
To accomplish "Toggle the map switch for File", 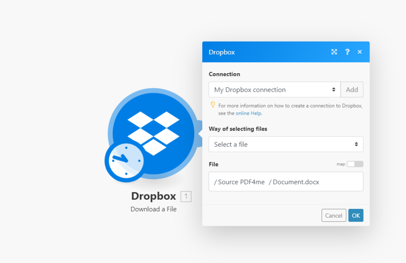I will [x=355, y=164].
